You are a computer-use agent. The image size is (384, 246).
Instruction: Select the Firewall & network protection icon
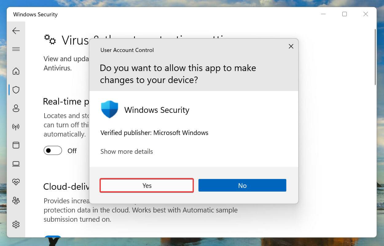click(x=16, y=127)
